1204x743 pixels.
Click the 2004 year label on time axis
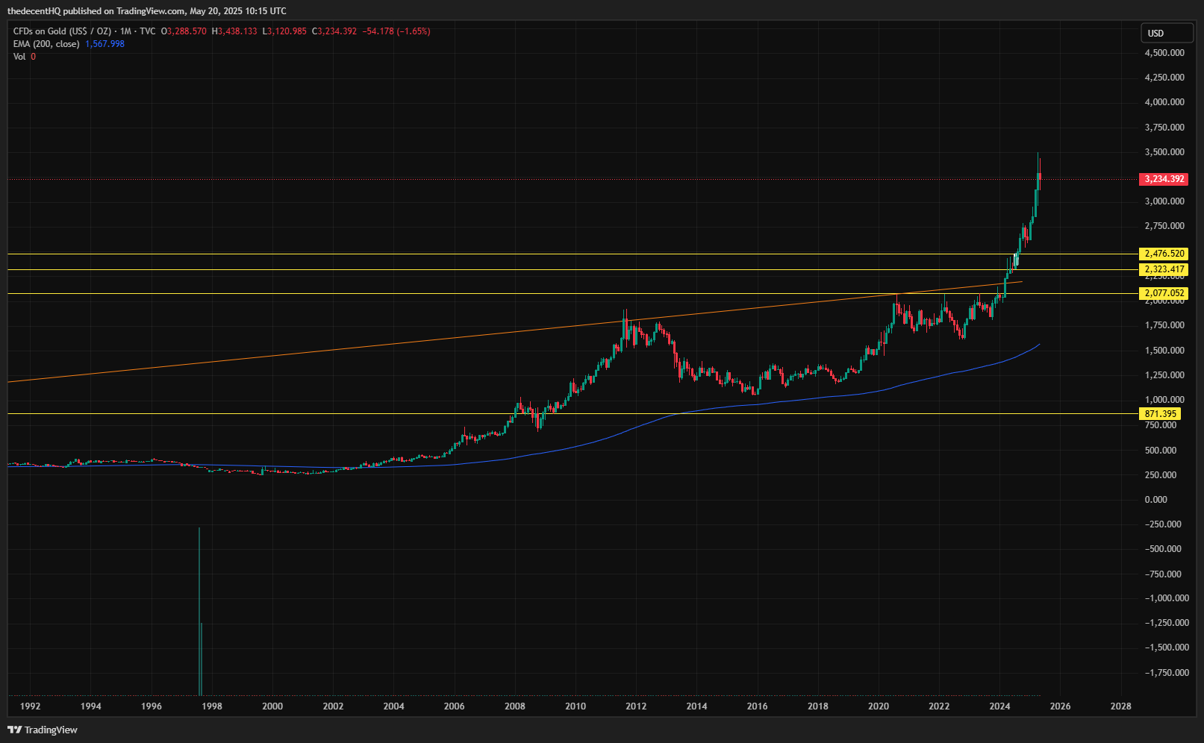pyautogui.click(x=394, y=706)
